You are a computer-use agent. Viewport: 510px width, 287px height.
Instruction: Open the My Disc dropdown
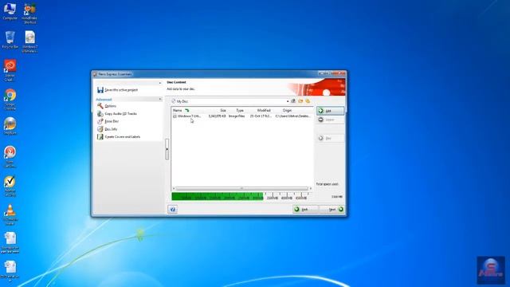point(288,101)
